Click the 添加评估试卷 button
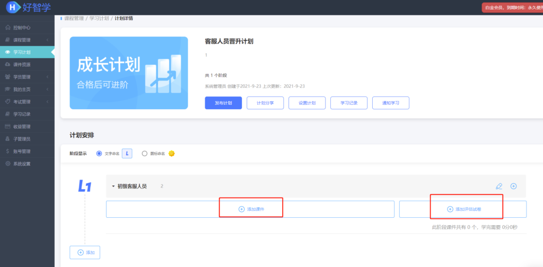Image resolution: width=543 pixels, height=267 pixels. (463, 209)
